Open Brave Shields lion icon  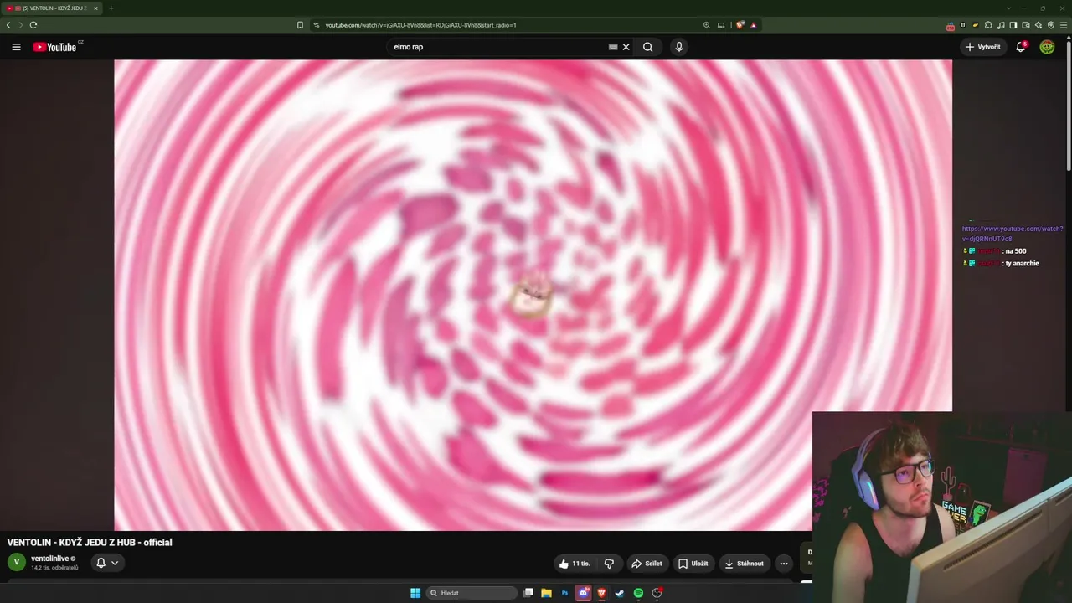point(740,25)
